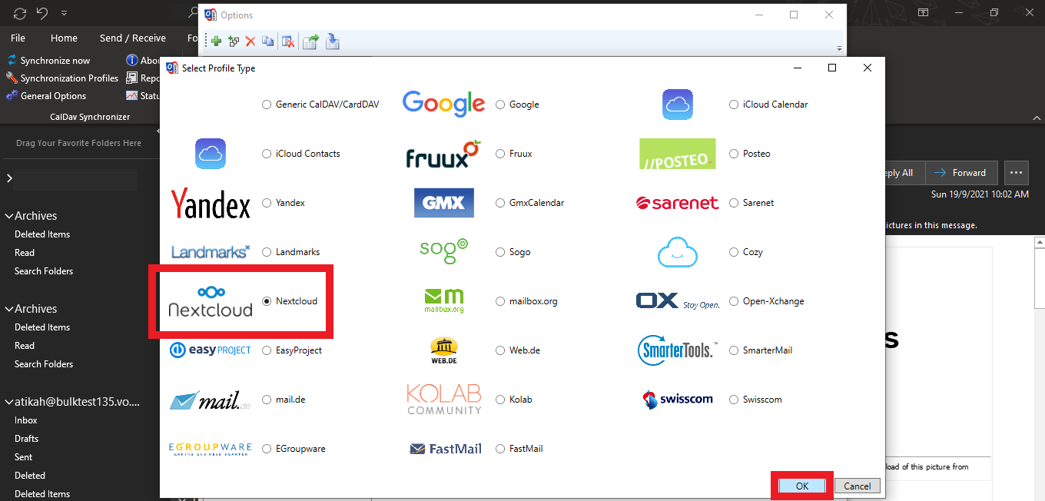Run Synchronize now from the ribbon

(48, 60)
